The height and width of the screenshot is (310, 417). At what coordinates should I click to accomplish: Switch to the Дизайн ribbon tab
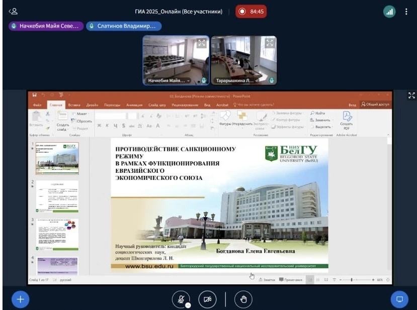(92, 105)
